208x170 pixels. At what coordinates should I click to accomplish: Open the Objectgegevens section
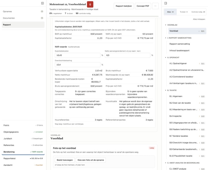pyautogui.click(x=23, y=132)
